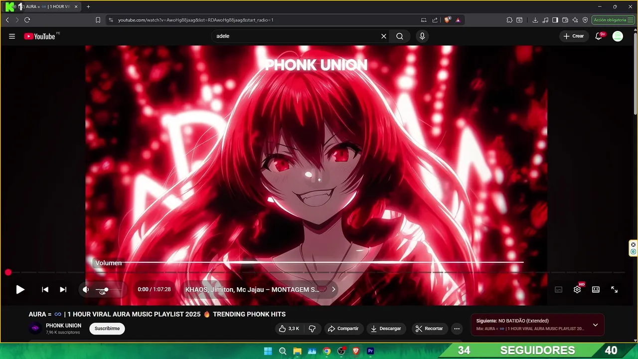
Task: Dislike the video
Action: click(x=312, y=329)
